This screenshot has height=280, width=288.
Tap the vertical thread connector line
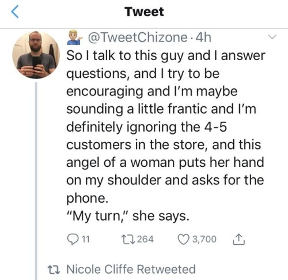click(x=36, y=181)
